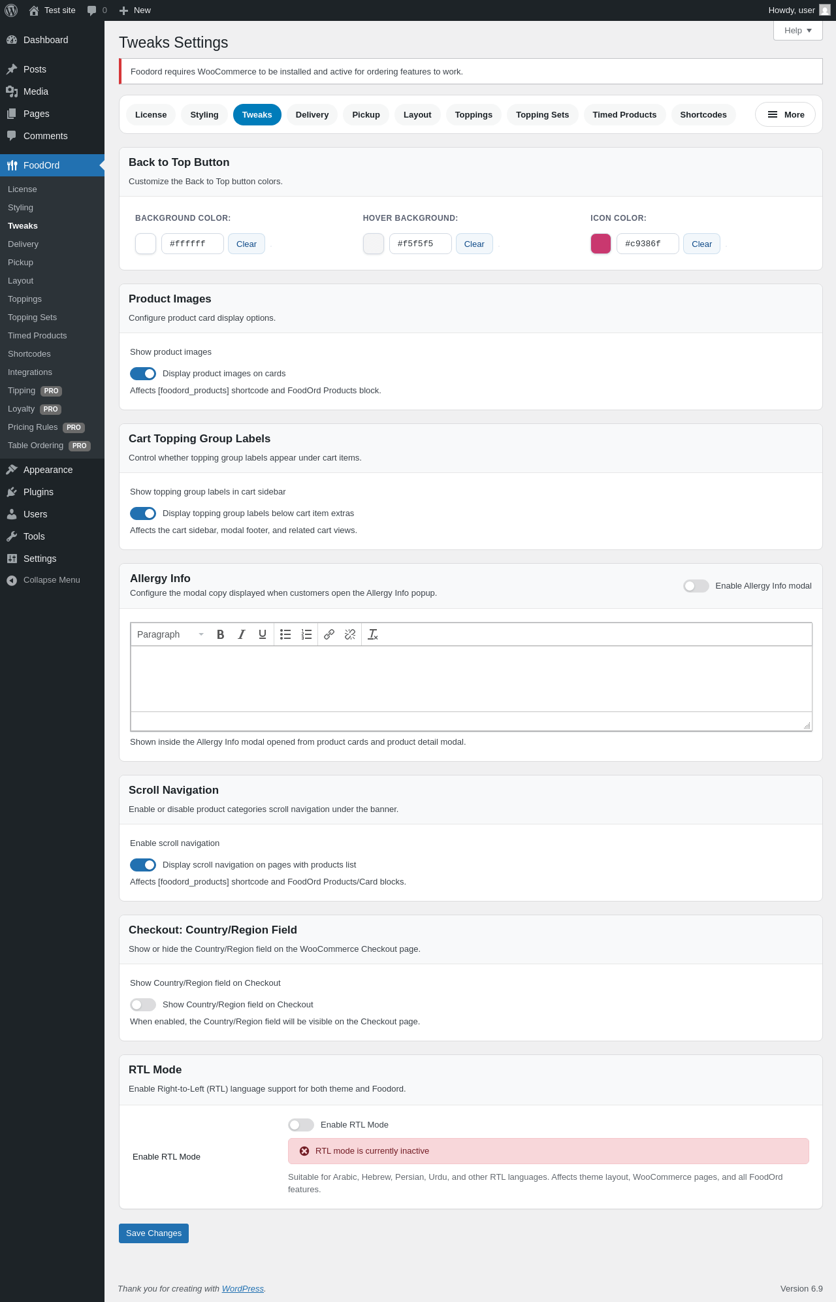This screenshot has width=836, height=1302.
Task: Open the icon color swatch picker
Action: (x=601, y=244)
